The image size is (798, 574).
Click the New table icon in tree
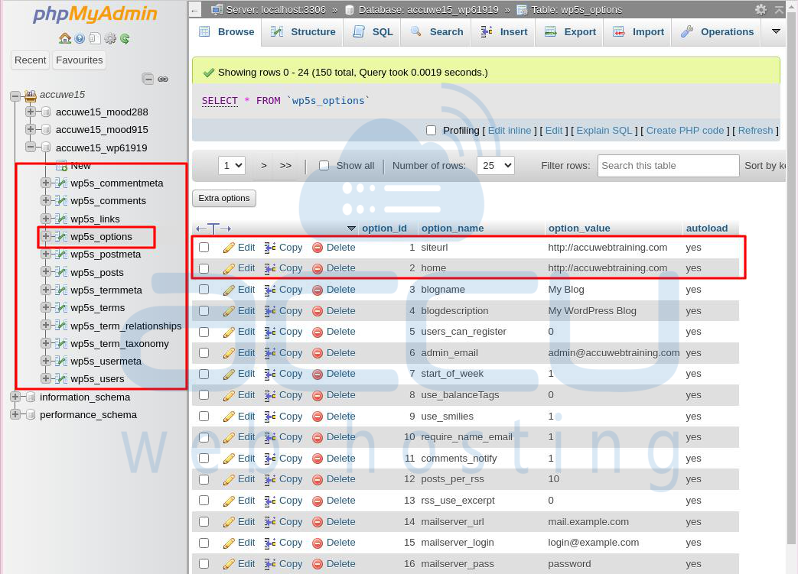[61, 165]
